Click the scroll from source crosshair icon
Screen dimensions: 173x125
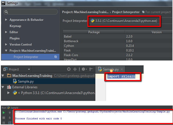point(69,69)
